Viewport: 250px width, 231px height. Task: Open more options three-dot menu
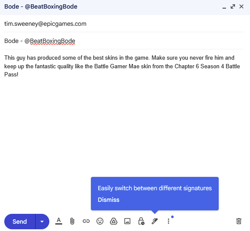[169, 221]
